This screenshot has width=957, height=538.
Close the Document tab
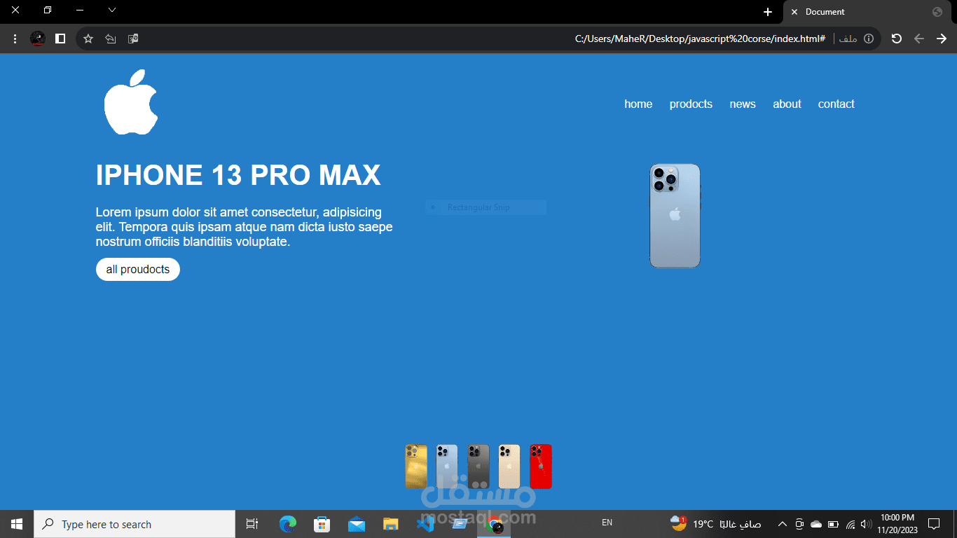tap(794, 12)
